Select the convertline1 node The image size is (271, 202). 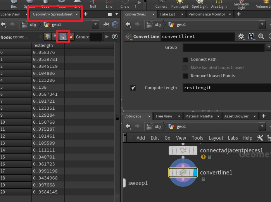tap(183, 173)
